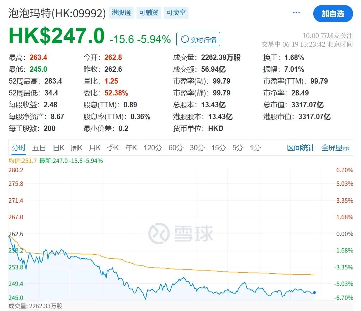
Task: Click the 可融资 badge
Action: coord(148,12)
